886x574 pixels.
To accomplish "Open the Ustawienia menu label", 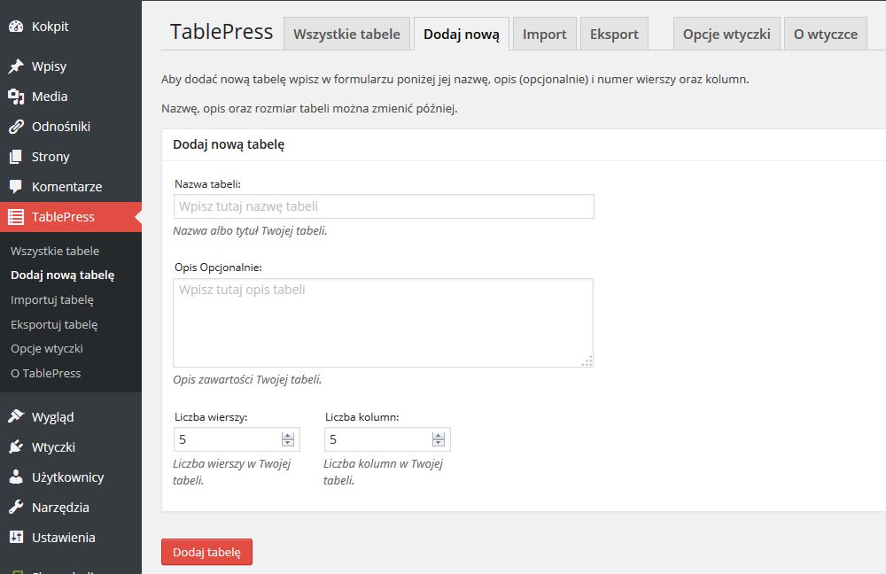I will [x=63, y=538].
